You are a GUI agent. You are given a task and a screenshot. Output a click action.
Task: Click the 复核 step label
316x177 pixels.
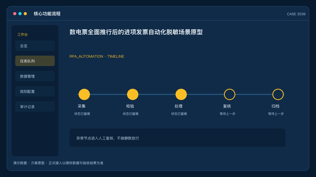[227, 106]
